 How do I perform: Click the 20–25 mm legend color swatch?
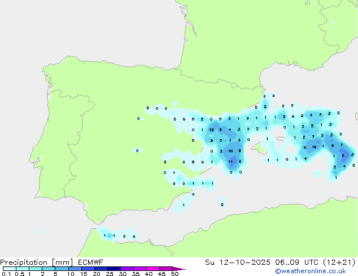click(x=101, y=269)
